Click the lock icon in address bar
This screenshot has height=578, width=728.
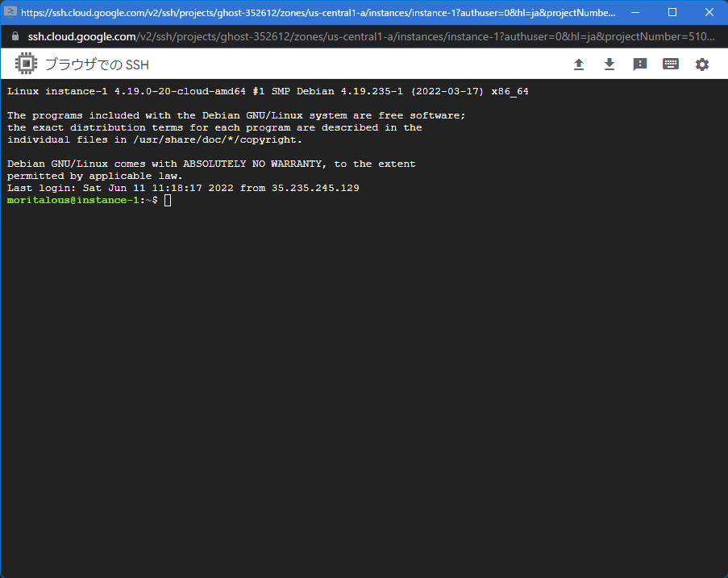click(x=14, y=37)
